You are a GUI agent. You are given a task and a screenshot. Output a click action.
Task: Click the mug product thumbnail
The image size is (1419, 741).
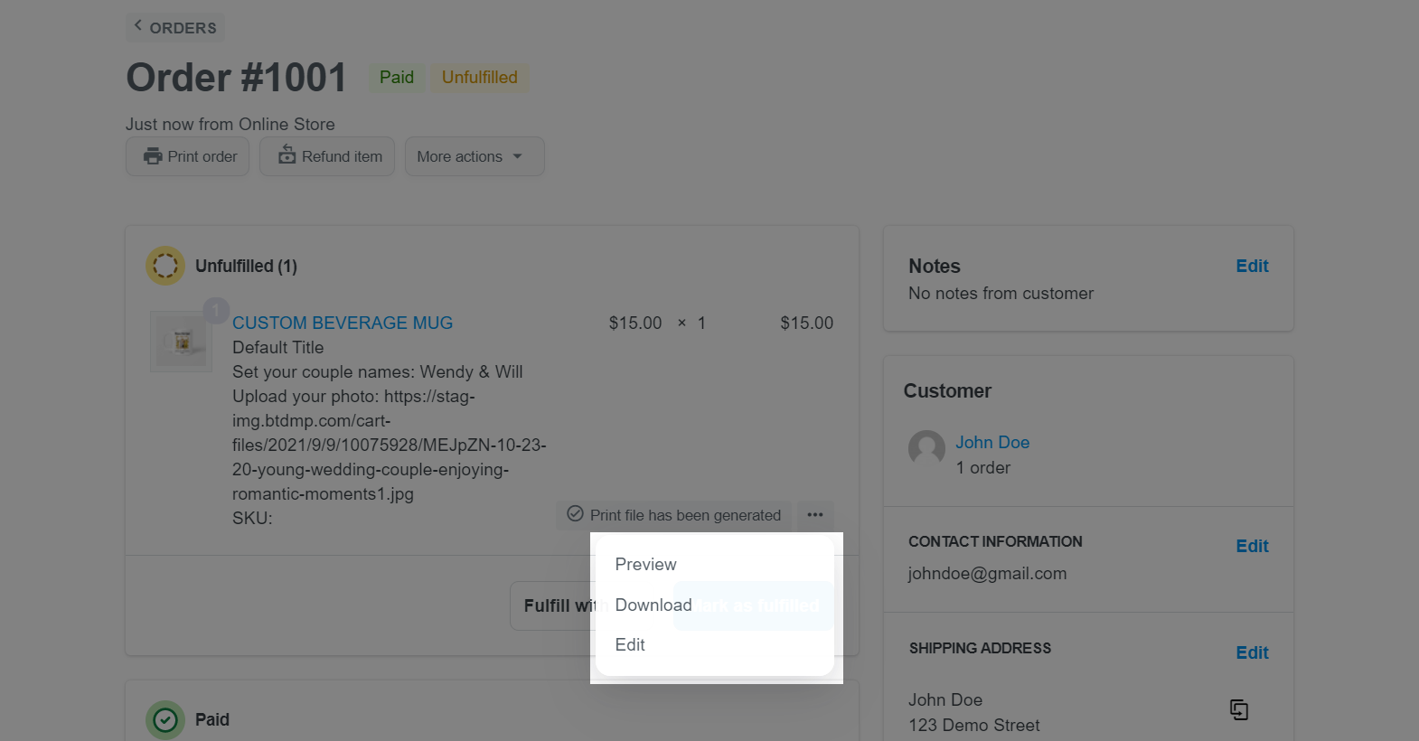point(181,342)
